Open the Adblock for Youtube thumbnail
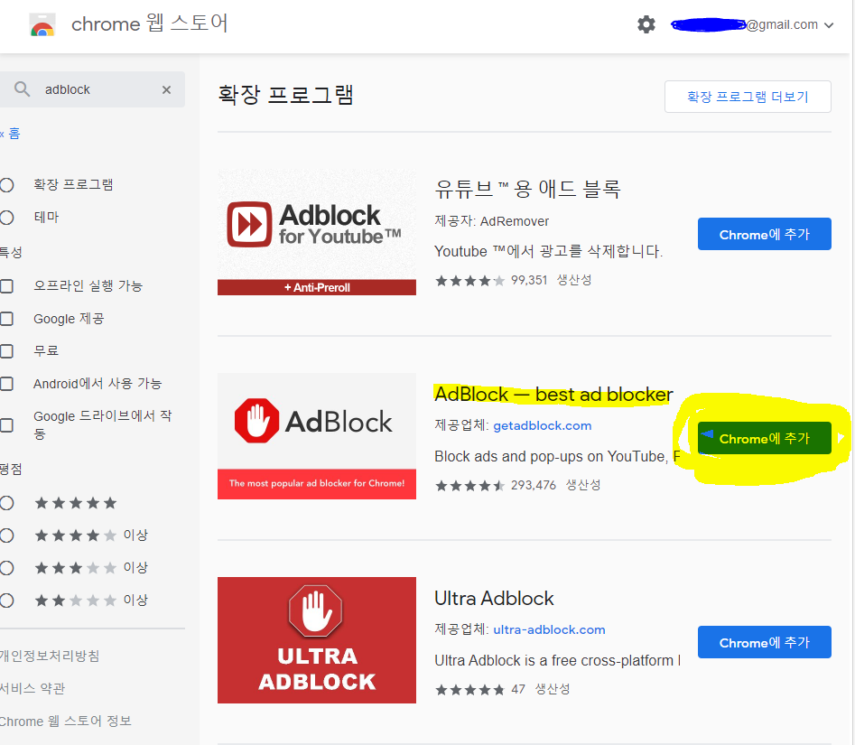855x745 pixels. coord(317,232)
